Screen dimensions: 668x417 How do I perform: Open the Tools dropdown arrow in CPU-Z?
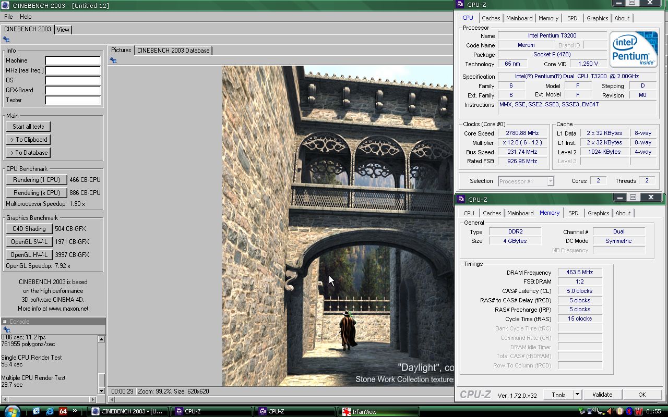[x=577, y=395]
